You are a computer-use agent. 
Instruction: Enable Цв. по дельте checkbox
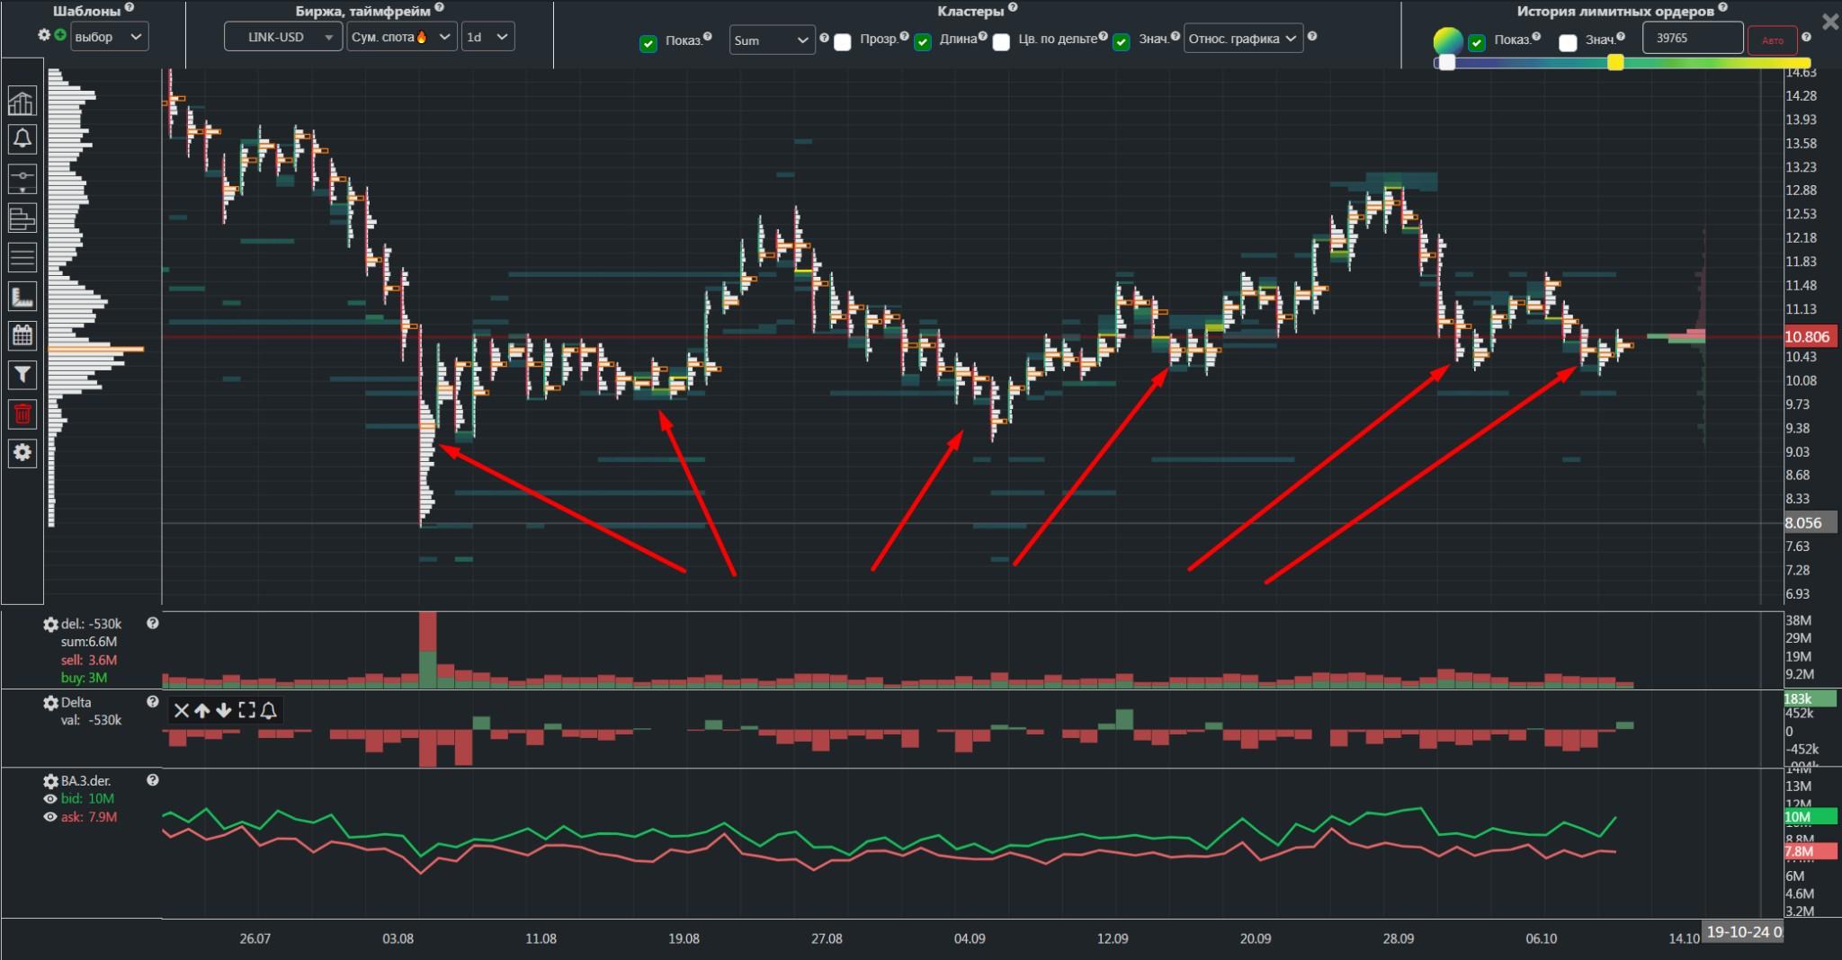pos(1001,42)
